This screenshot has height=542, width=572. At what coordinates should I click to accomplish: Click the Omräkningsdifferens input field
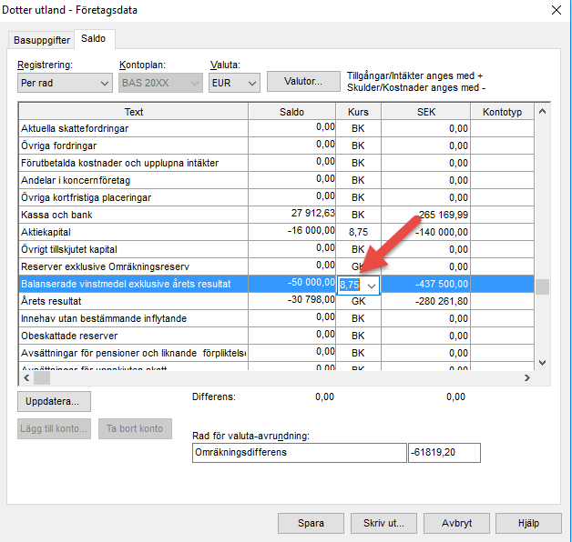(x=299, y=453)
